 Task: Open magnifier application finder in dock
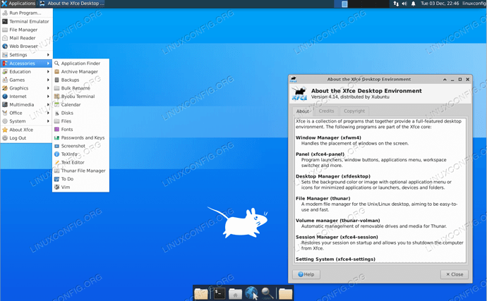coord(267,293)
